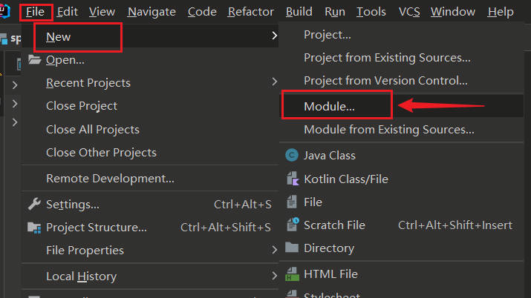Open the File Properties submenu
The image size is (531, 298).
point(85,251)
